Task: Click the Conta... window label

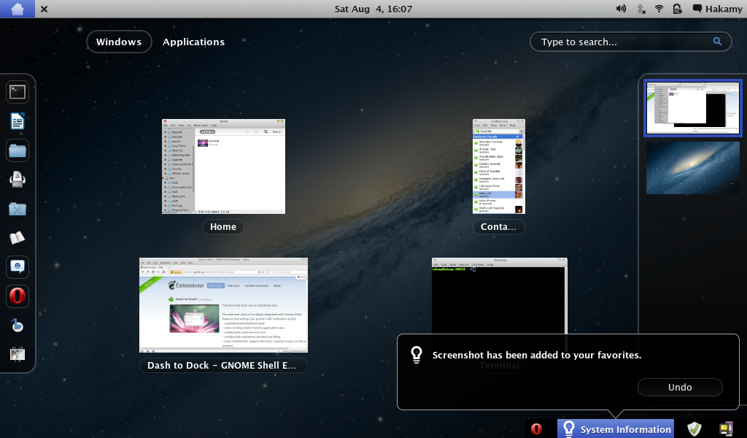Action: tap(498, 227)
